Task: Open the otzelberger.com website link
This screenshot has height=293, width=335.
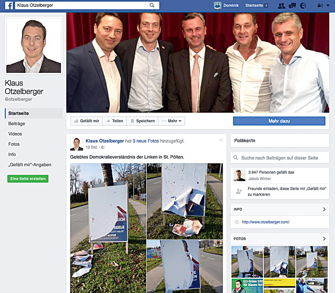Action: click(x=266, y=222)
